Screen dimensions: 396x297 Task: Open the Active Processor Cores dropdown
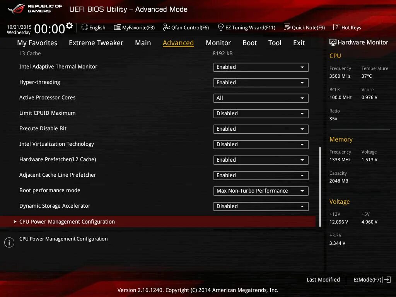[x=261, y=98]
